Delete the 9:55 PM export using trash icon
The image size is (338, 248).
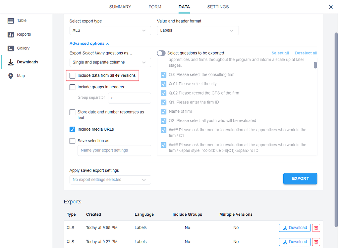point(315,227)
